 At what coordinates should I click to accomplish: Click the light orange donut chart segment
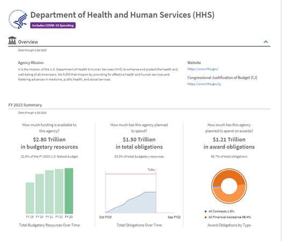[x=229, y=198]
